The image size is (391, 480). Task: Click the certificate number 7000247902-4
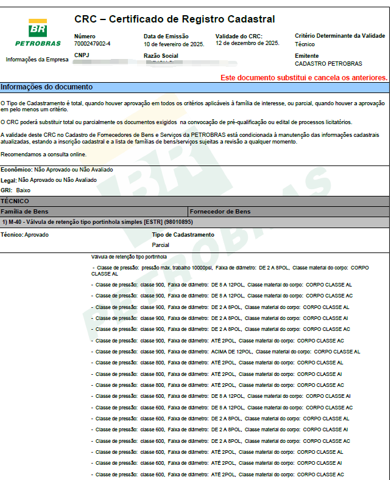(92, 44)
